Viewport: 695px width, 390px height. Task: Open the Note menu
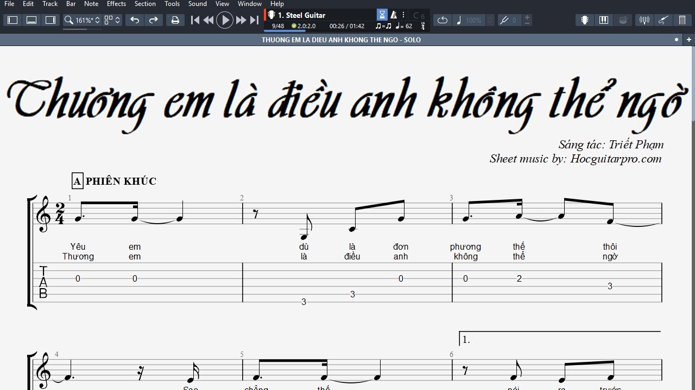91,4
